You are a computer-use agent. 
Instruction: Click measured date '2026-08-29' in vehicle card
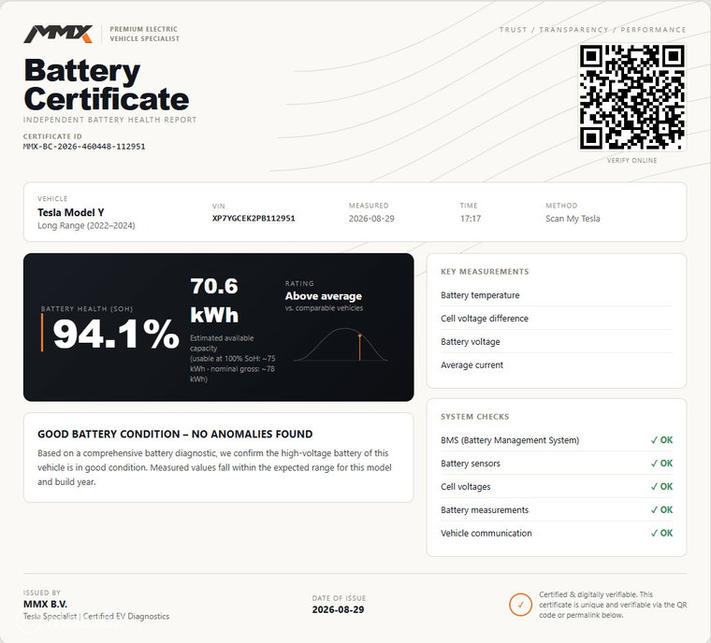tap(371, 219)
